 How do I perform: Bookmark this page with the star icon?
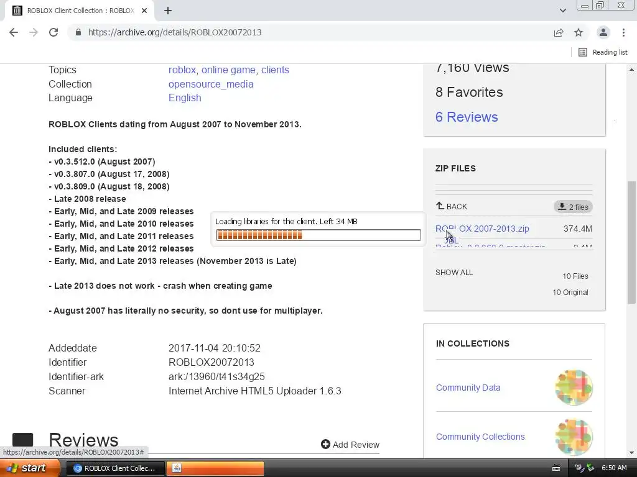tap(579, 32)
